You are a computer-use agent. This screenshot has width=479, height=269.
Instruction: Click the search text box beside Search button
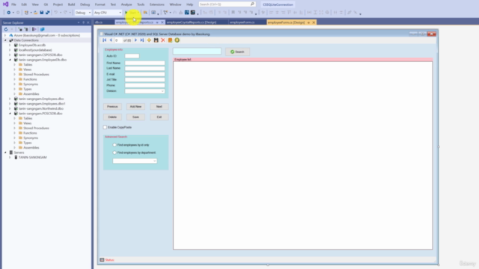pyautogui.click(x=197, y=52)
